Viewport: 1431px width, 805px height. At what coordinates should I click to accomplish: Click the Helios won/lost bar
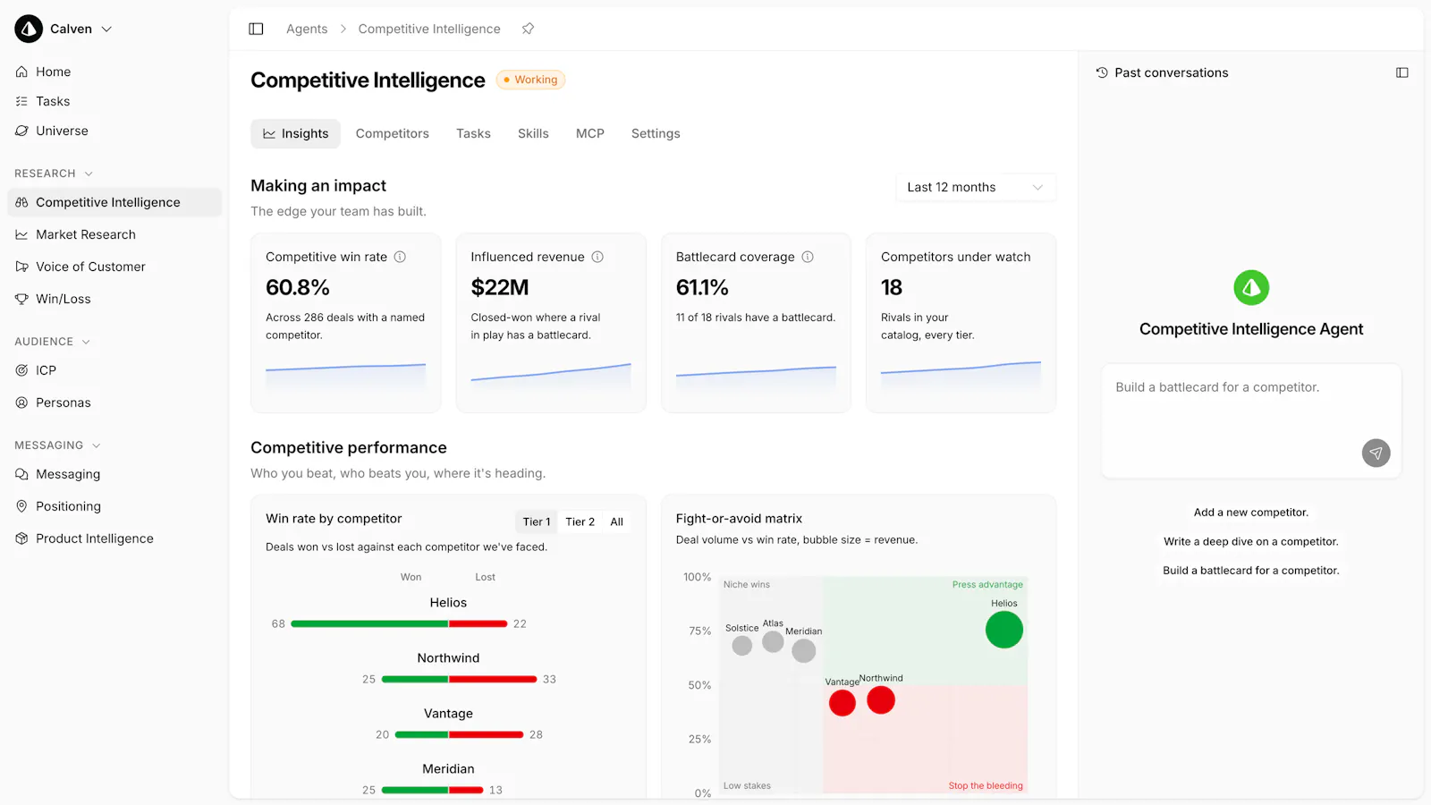(x=399, y=623)
